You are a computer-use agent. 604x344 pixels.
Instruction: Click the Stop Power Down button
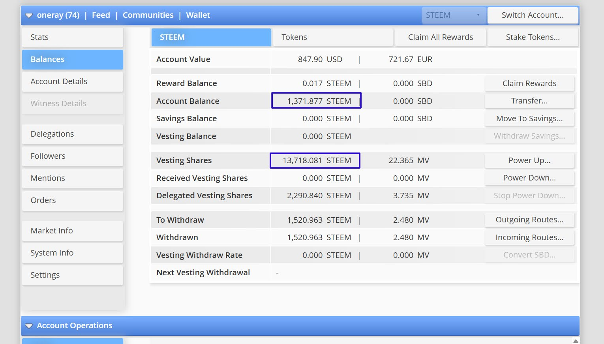point(529,196)
